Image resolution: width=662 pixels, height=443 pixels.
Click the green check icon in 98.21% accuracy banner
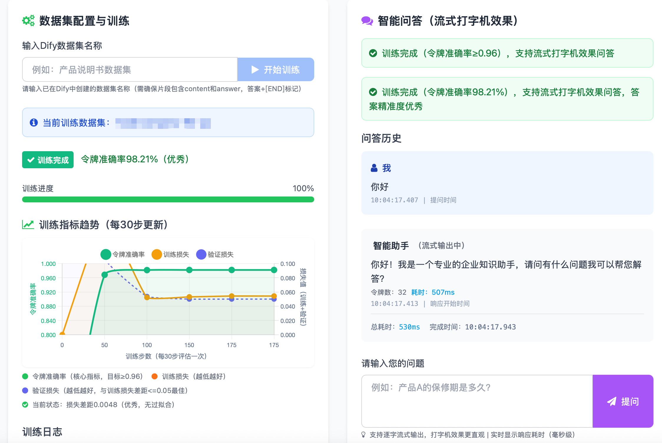373,92
